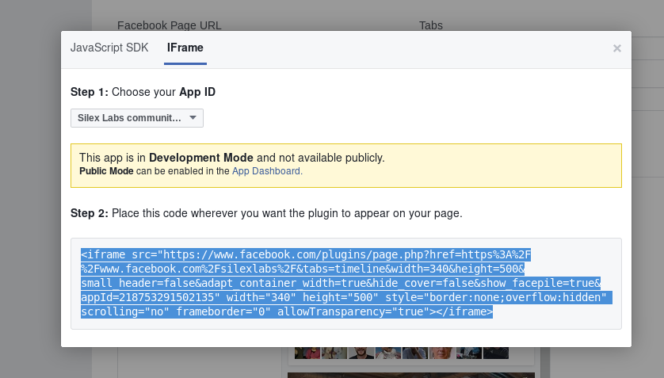Click the first facepile thumbnail

click(307, 353)
